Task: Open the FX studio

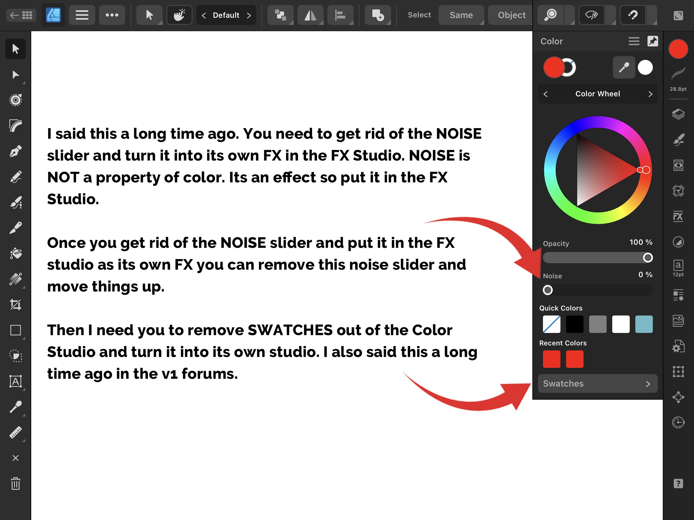Action: (x=678, y=216)
